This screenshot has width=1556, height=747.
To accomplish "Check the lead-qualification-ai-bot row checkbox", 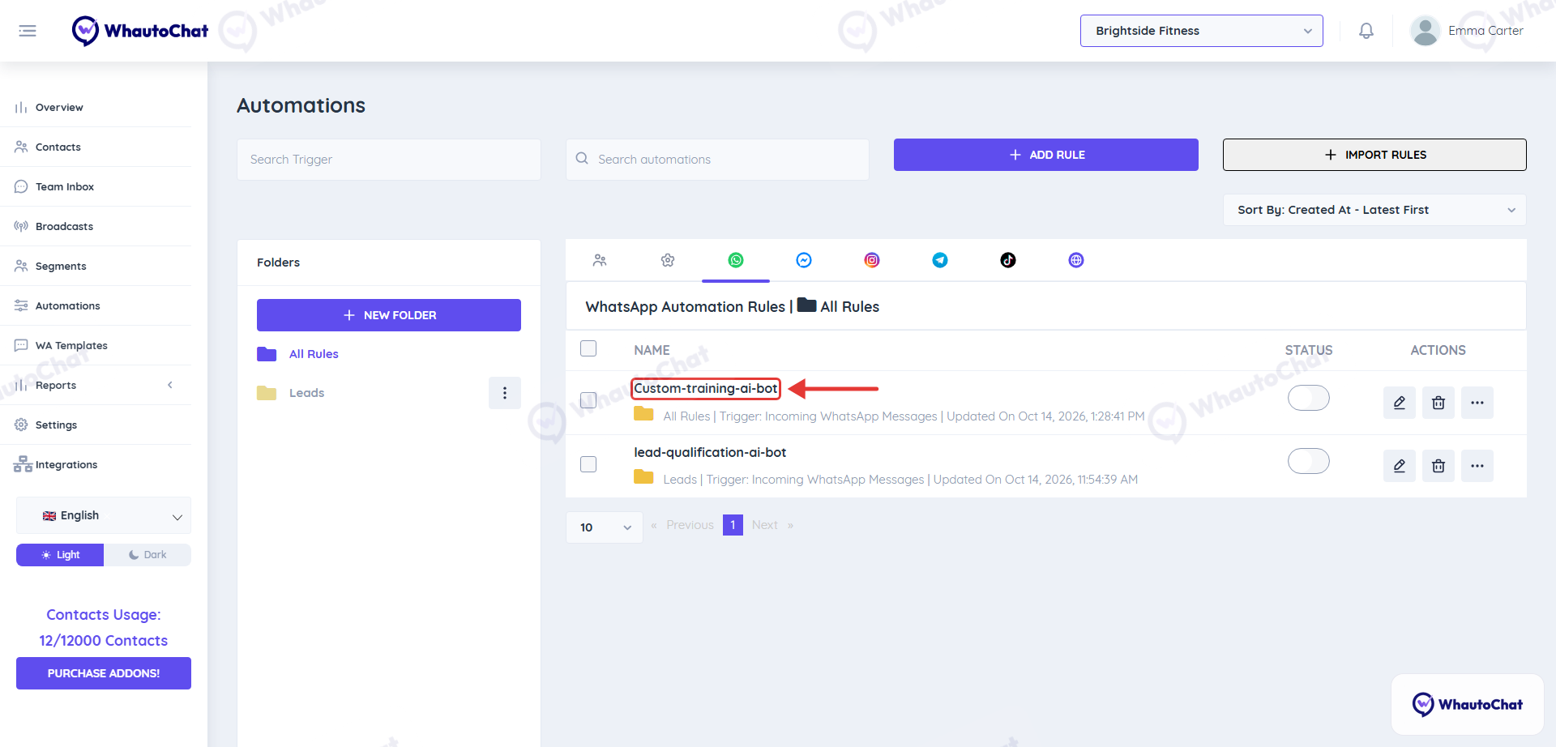I will tap(588, 464).
